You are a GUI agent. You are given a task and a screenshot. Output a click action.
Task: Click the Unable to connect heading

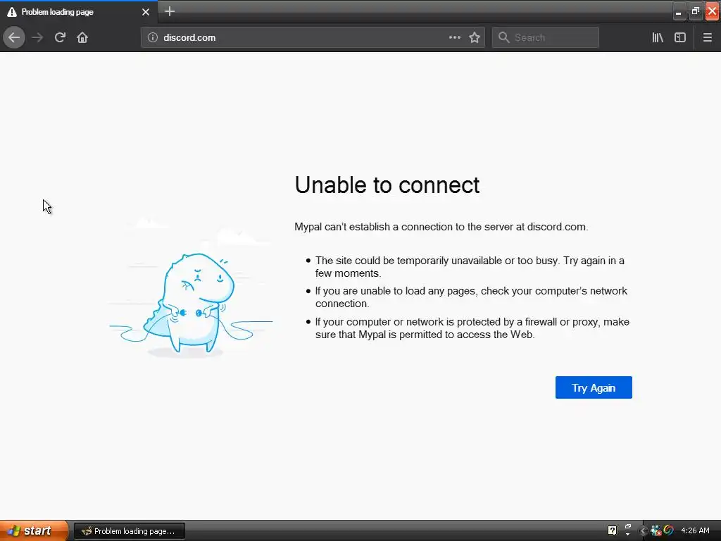(387, 185)
